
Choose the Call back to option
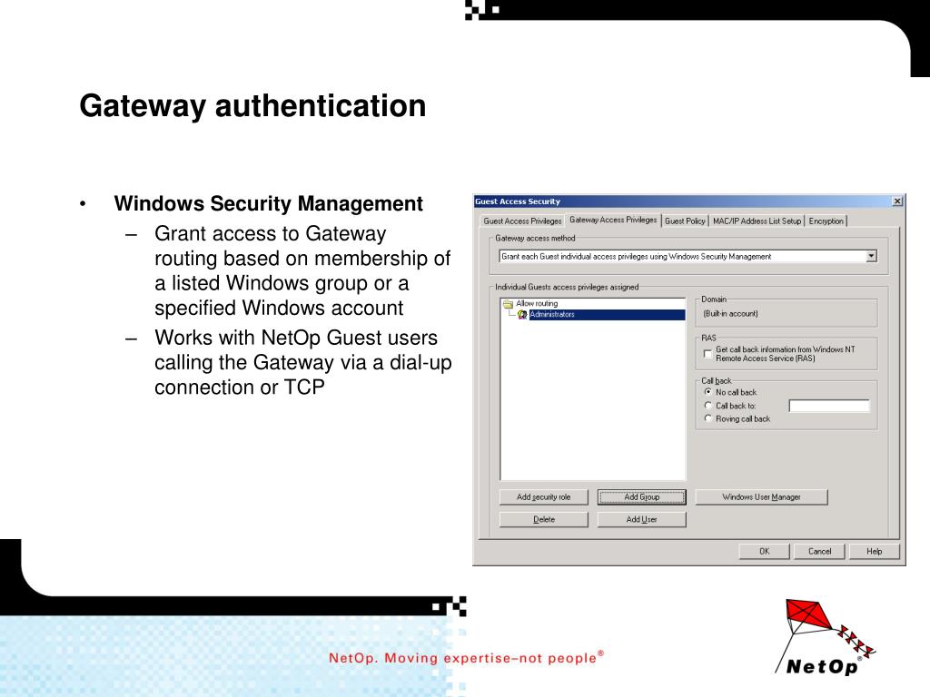(x=707, y=406)
